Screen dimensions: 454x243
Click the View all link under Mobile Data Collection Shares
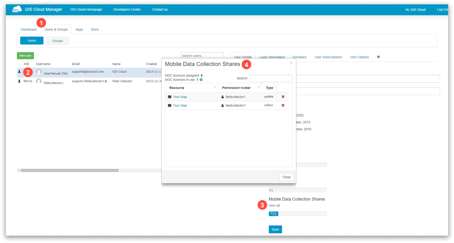point(274,205)
